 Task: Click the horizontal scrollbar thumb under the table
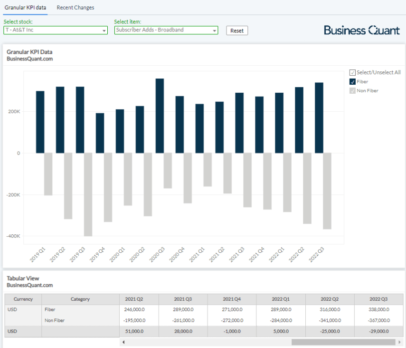343,342
